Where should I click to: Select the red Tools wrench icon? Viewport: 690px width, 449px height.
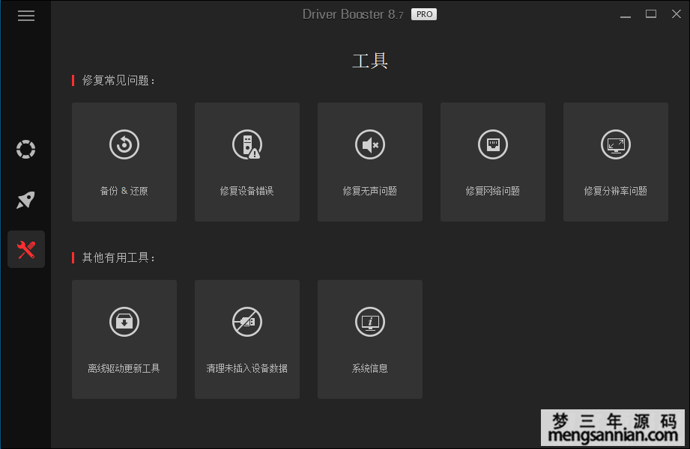[26, 249]
